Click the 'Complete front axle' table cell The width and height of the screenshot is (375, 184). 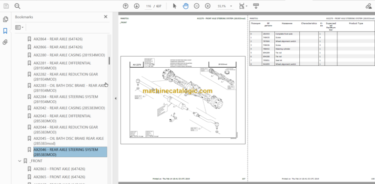(x=287, y=34)
